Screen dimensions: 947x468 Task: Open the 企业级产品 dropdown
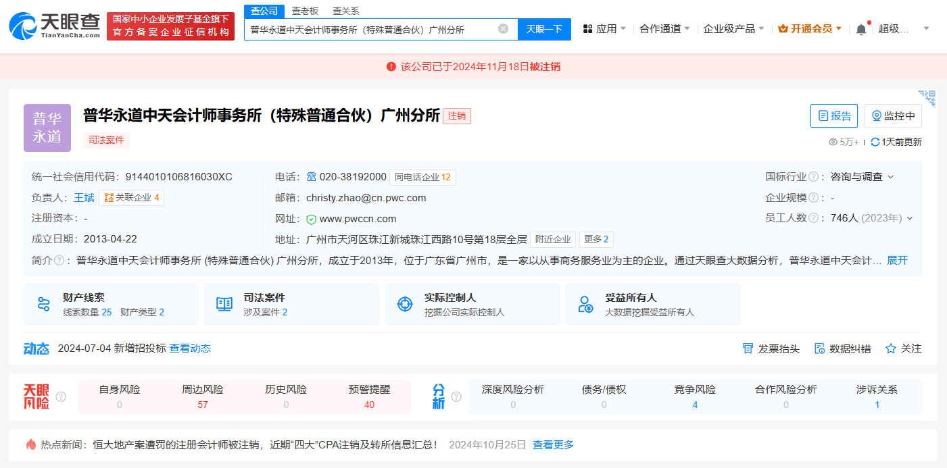pyautogui.click(x=733, y=29)
